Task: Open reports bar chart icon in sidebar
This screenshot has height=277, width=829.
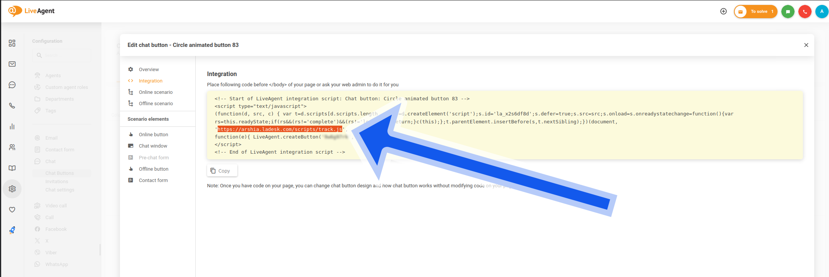Action: [x=12, y=126]
